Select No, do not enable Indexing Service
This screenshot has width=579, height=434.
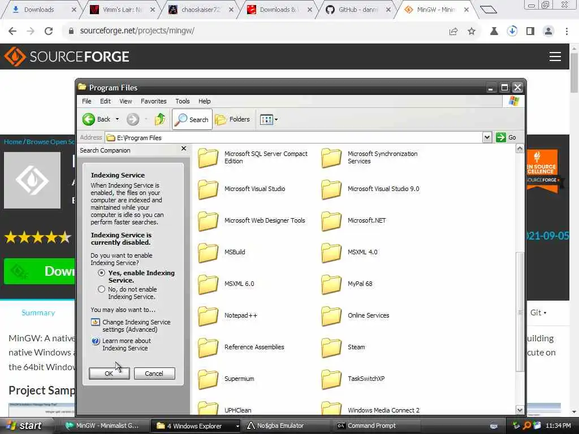point(101,289)
